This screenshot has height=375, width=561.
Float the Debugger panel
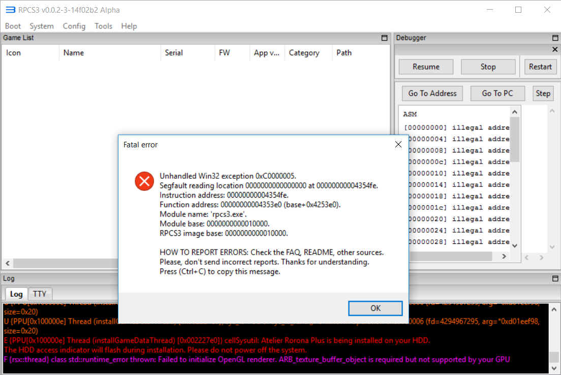(555, 38)
